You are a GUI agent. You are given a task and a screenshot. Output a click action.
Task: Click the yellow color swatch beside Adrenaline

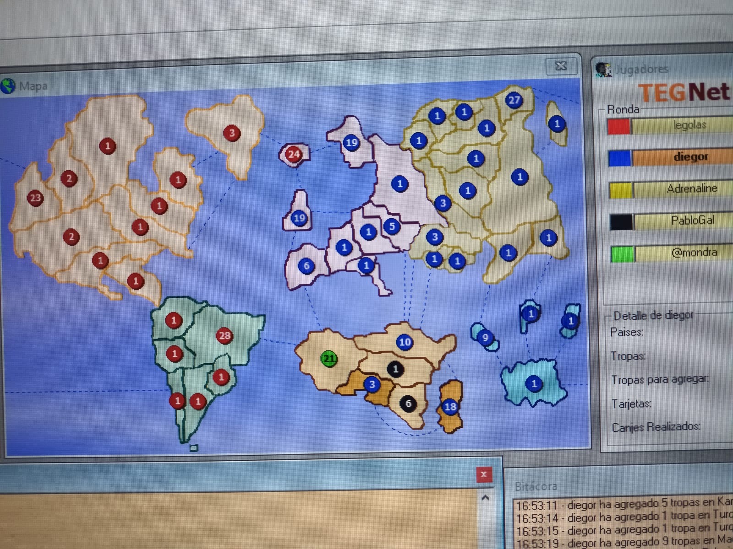pos(620,190)
